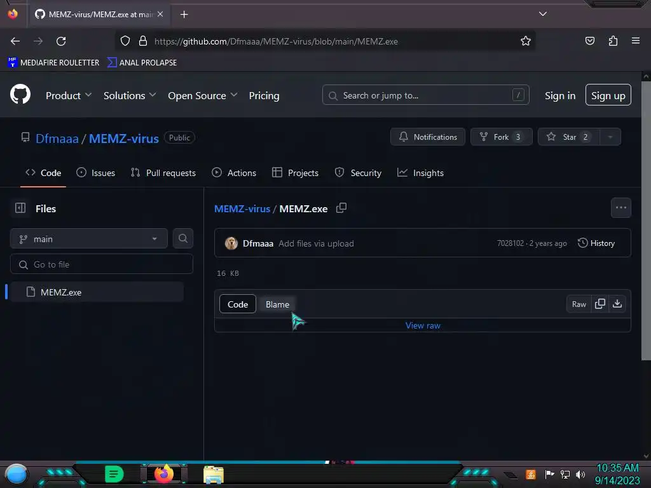
Task: Open the volume speaker tray icon
Action: 580,474
